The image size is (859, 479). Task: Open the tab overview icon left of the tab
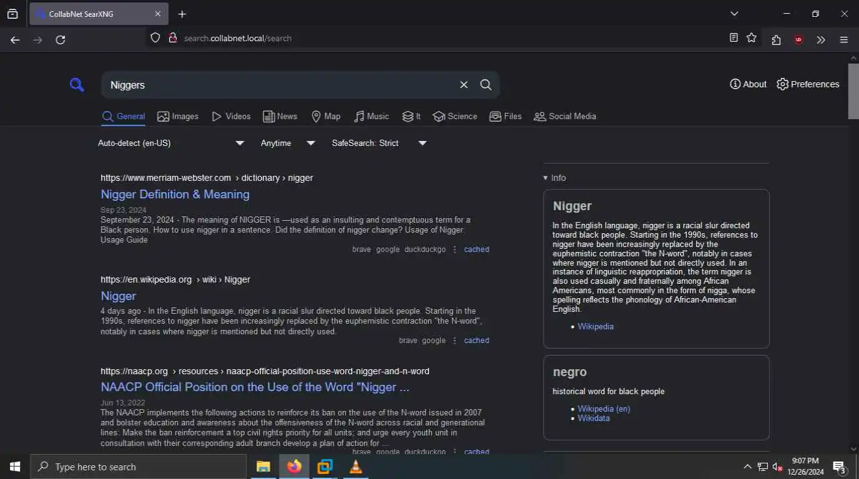coord(12,14)
